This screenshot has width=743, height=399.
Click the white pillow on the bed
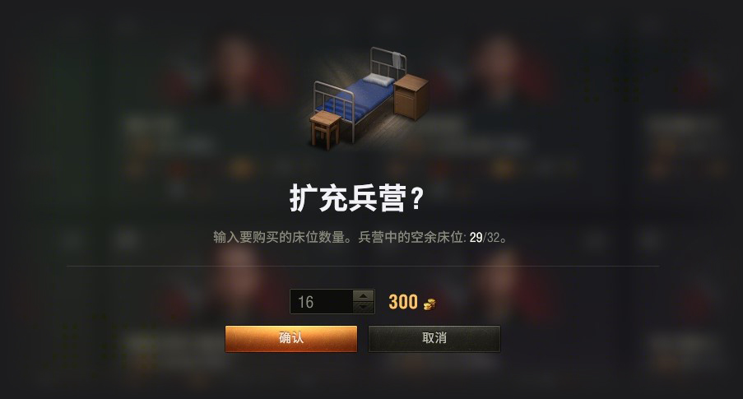pos(379,80)
